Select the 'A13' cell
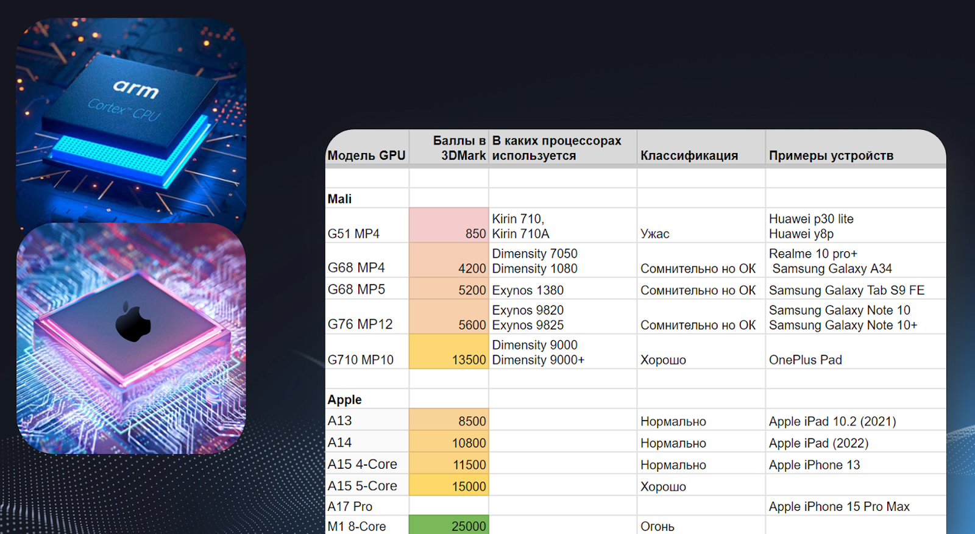The image size is (975, 534). tap(367, 419)
